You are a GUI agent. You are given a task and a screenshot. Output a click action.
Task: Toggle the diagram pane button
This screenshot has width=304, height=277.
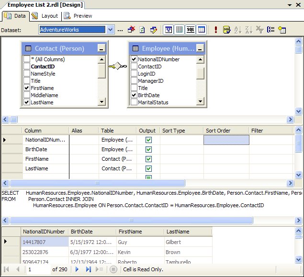(x=169, y=30)
